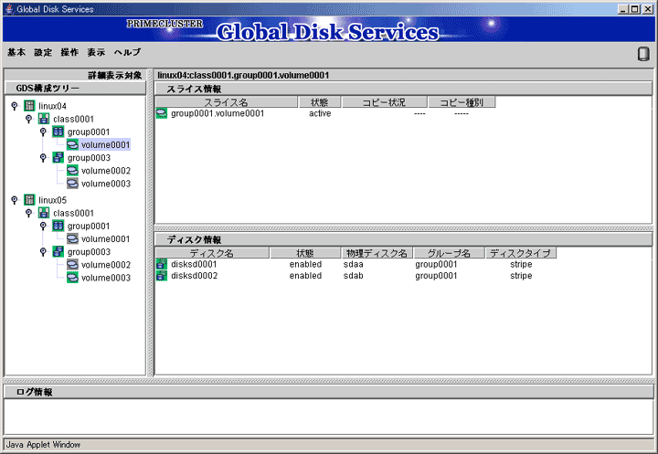Viewport: 658px width, 454px height.
Task: Click the slice table 状態 column header
Action: 320,102
